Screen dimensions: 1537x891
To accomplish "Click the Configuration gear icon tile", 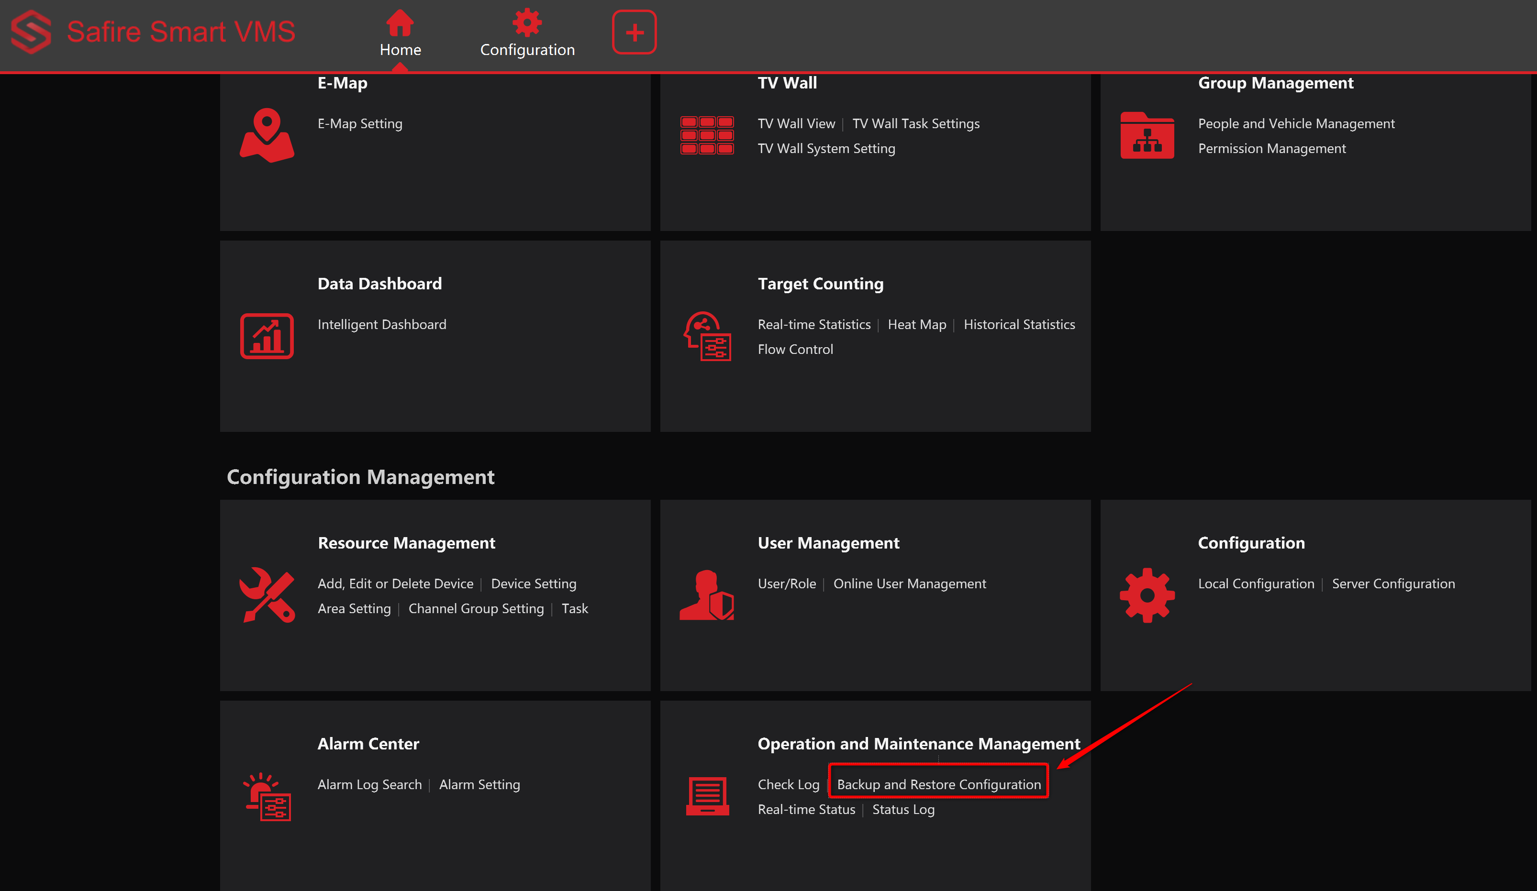I will (1147, 595).
